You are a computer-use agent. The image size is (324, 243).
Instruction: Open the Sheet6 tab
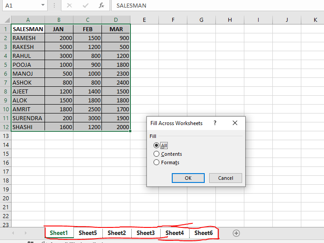(203, 233)
